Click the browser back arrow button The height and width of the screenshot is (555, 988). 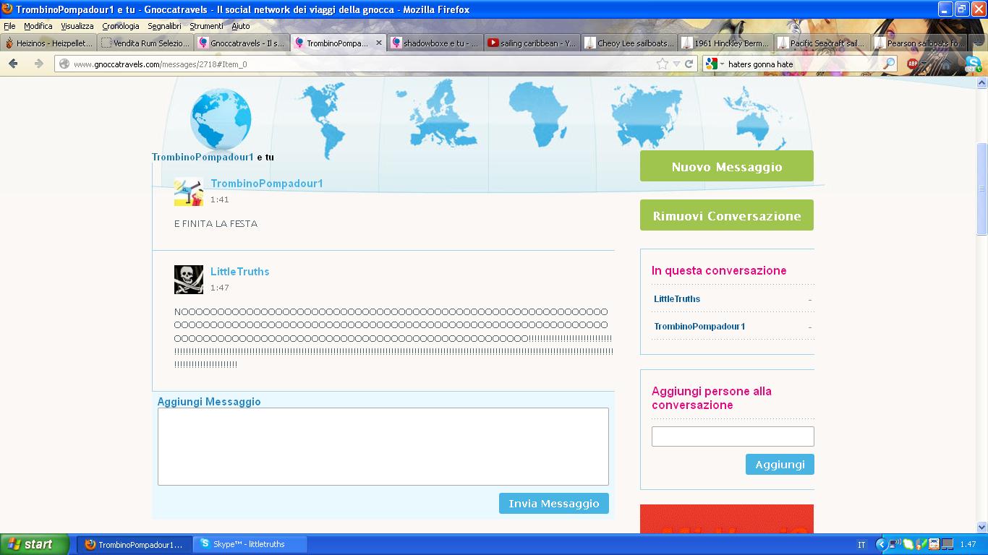[x=13, y=64]
